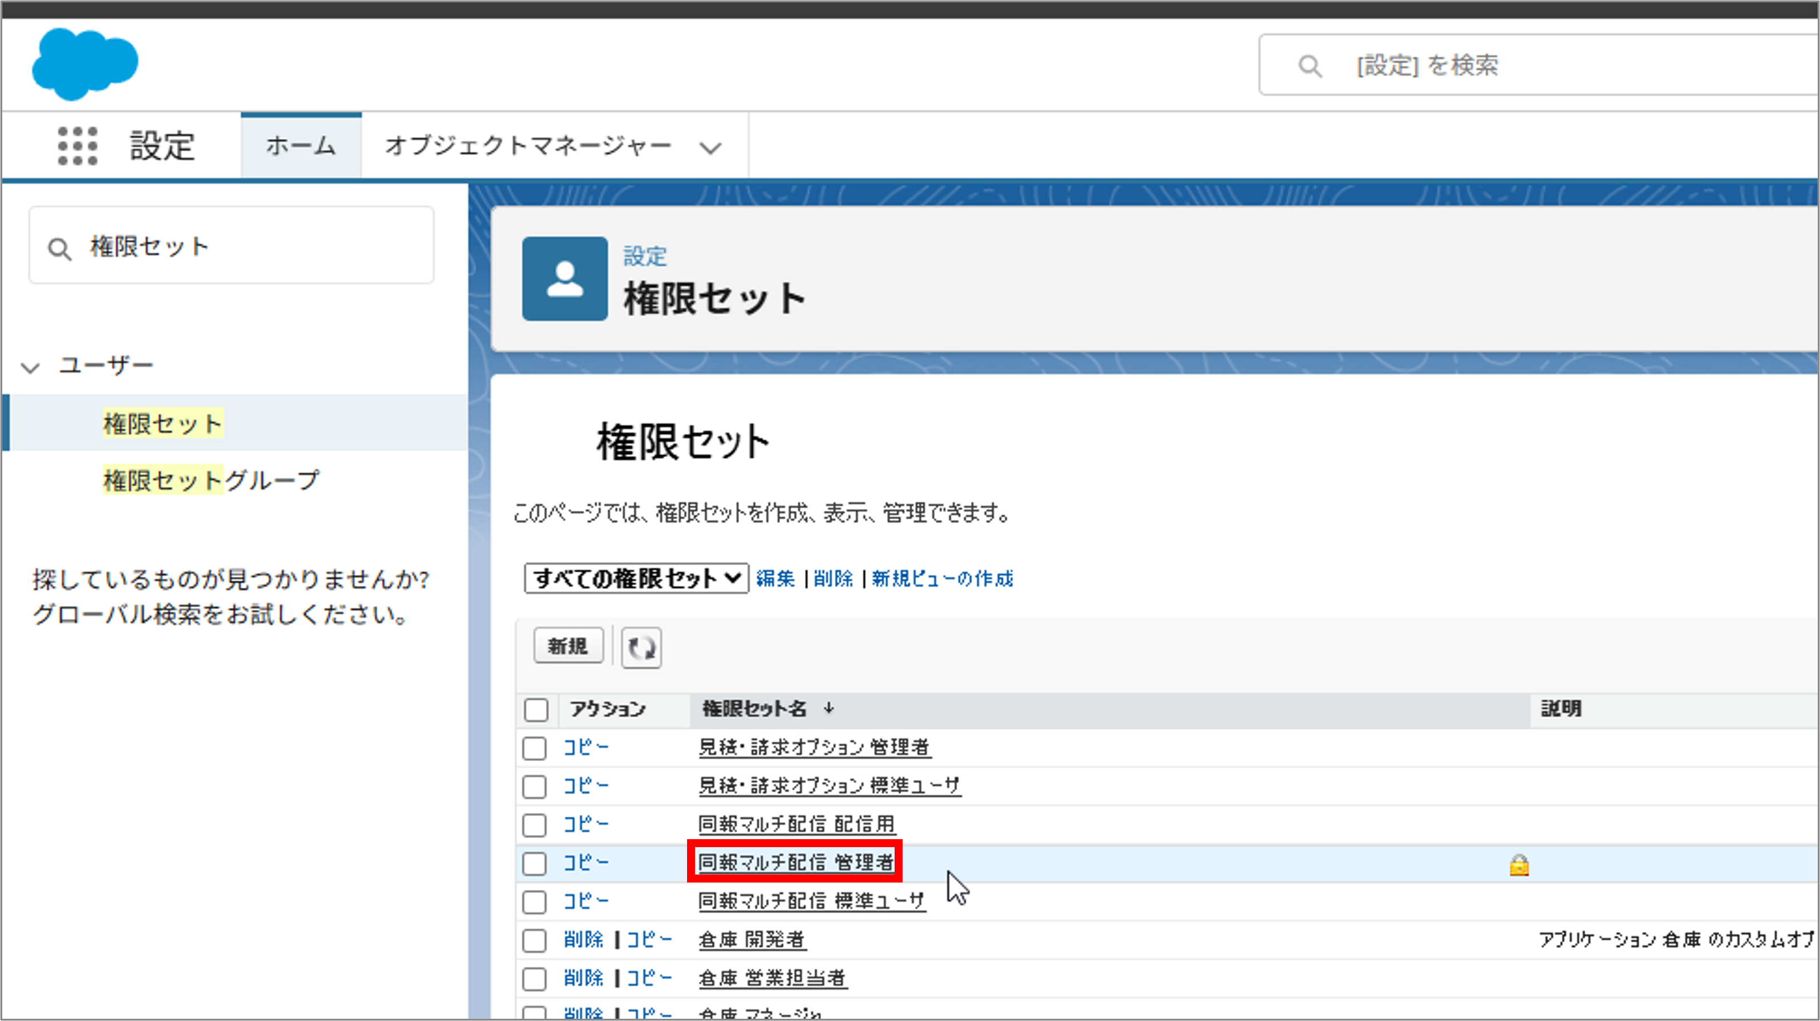The width and height of the screenshot is (1820, 1021).
Task: Check the 同報マルチ配信 管理者 row checkbox
Action: pyautogui.click(x=534, y=863)
